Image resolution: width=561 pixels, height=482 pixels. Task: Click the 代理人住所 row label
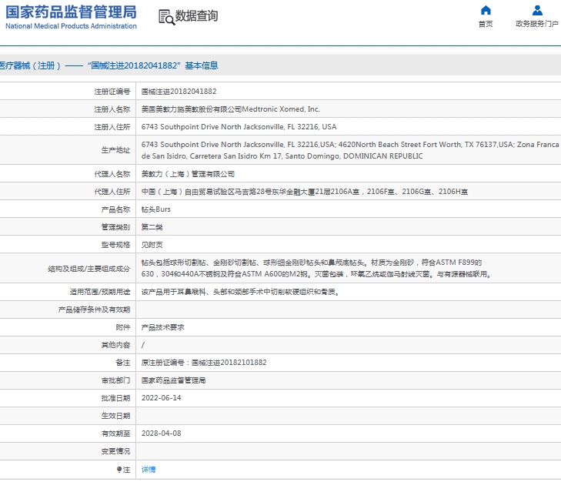(112, 192)
